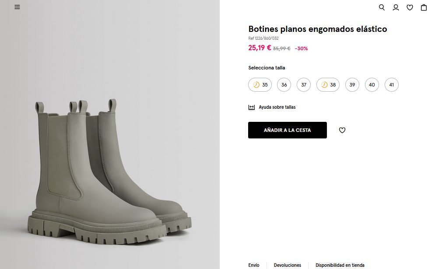
Task: Select size 35 option
Action: coord(260,85)
